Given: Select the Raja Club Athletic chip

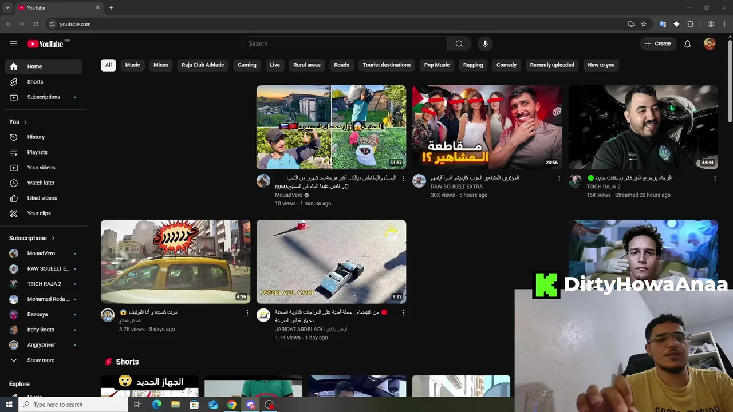Looking at the screenshot, I should (x=203, y=65).
